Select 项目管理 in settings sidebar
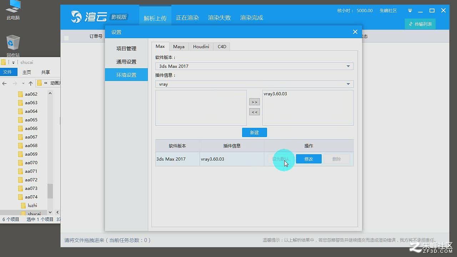 click(x=126, y=49)
